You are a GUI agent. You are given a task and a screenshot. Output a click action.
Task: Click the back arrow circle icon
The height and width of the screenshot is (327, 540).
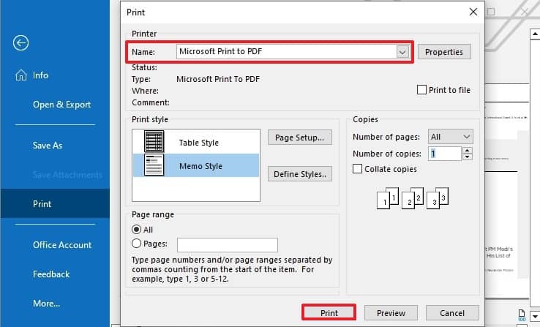pos(20,43)
